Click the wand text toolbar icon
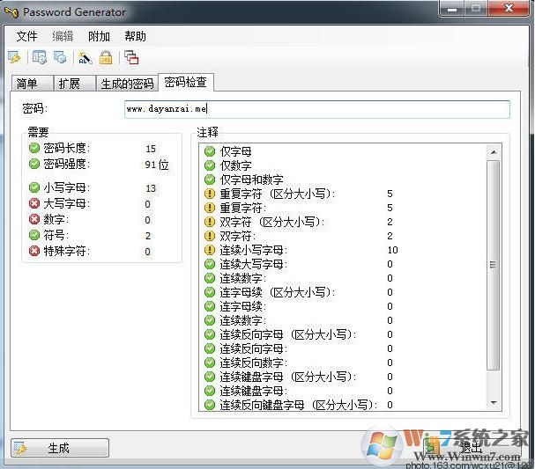 pyautogui.click(x=85, y=58)
